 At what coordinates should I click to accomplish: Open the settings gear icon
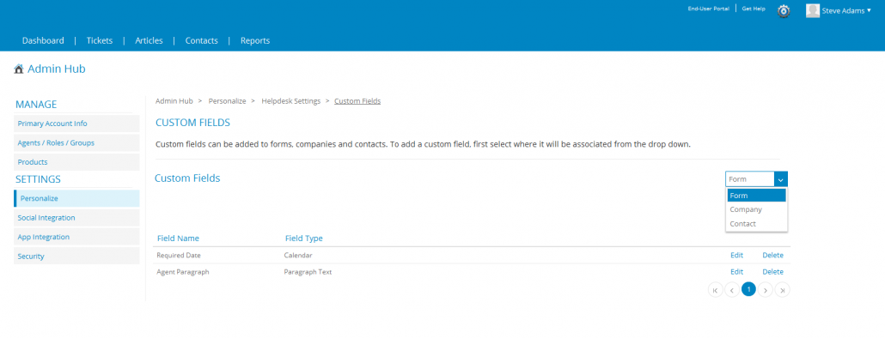[784, 10]
